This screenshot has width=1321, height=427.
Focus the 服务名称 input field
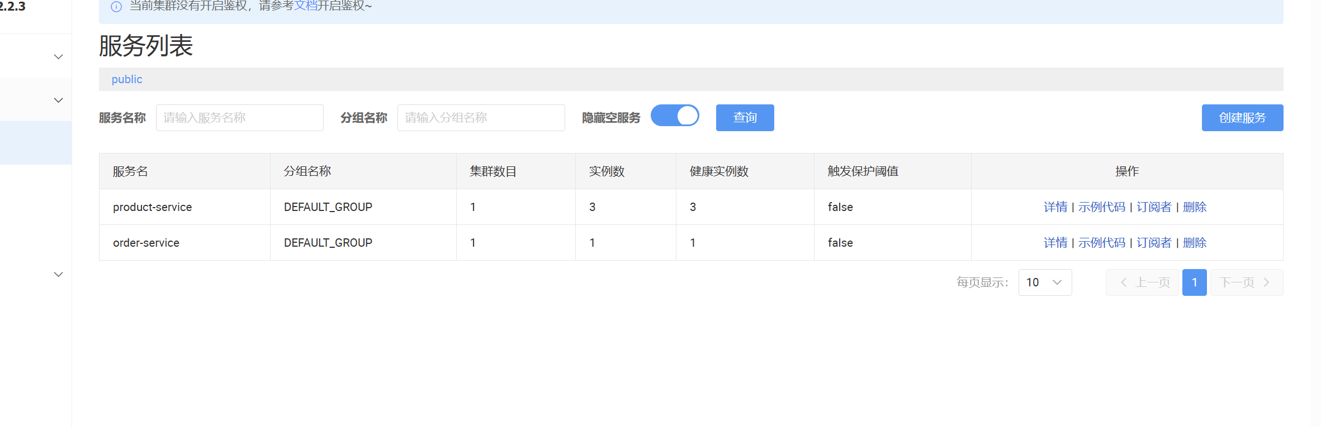tap(240, 118)
